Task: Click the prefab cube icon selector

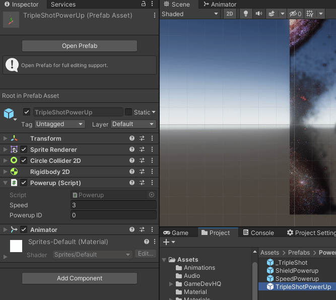Action: click(10, 114)
